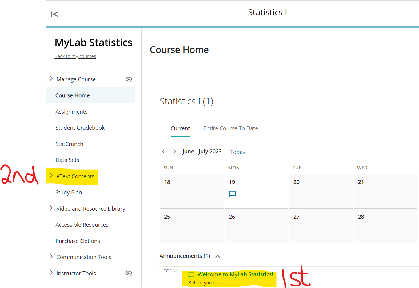Click the 'SUN' column header
This screenshot has height=288, width=419.
[168, 168]
